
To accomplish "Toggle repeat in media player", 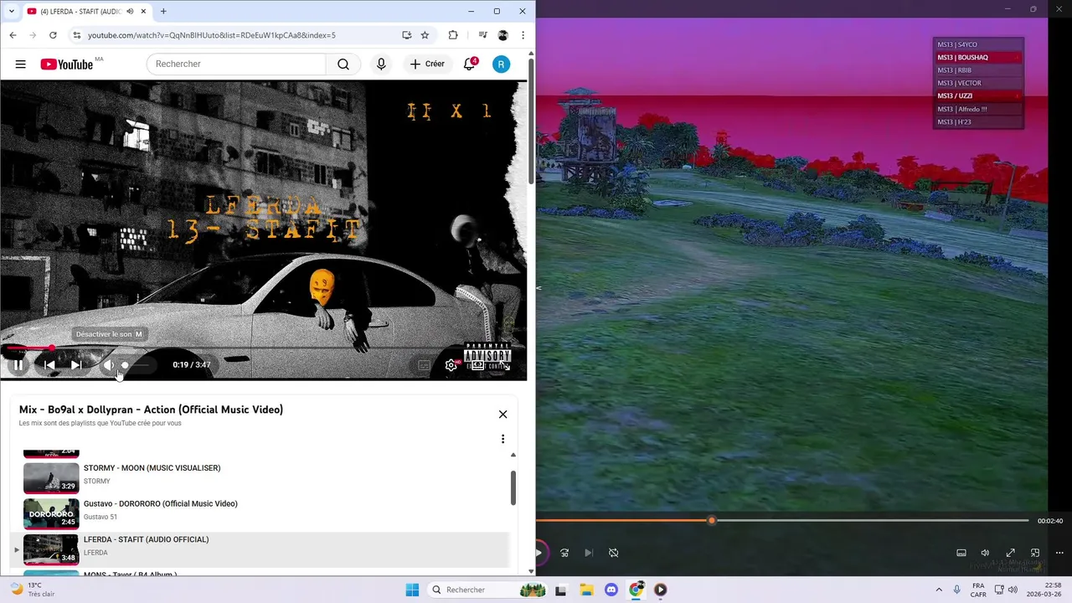I will click(613, 553).
